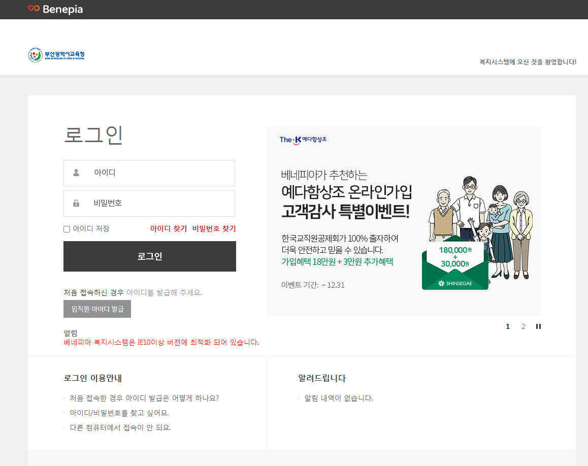Enable the 아이디 저장 checkbox

click(67, 228)
